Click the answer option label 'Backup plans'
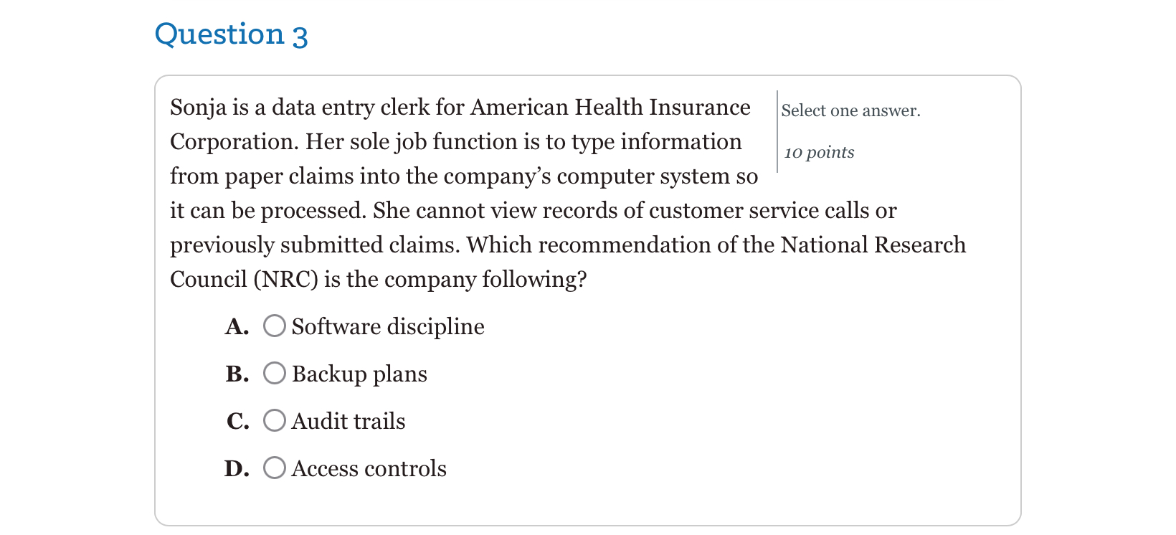 (x=359, y=374)
